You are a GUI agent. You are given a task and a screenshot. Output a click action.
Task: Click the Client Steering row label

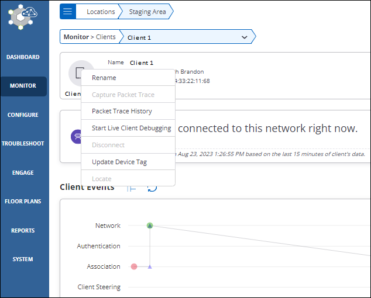point(99,287)
